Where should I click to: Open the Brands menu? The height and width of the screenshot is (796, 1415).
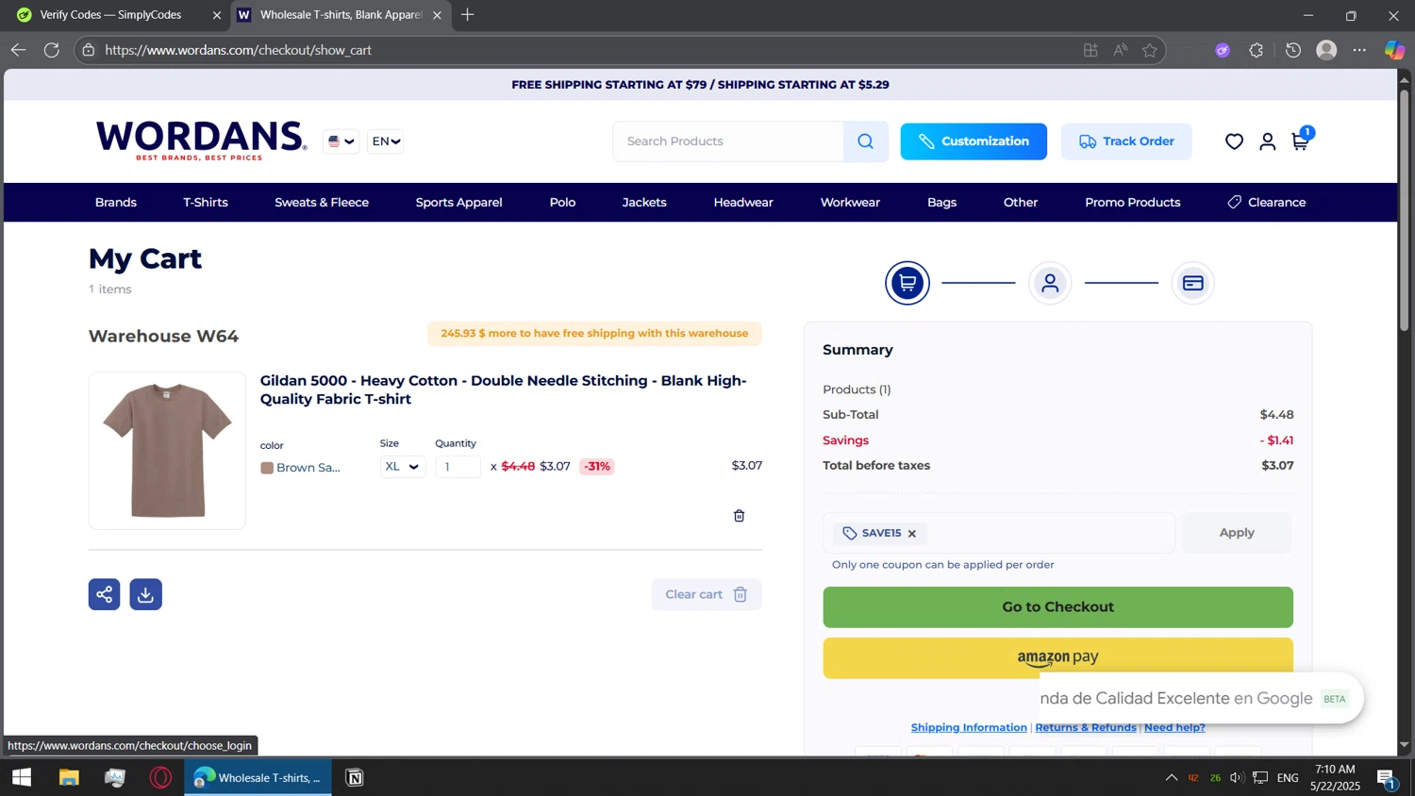pyautogui.click(x=116, y=203)
